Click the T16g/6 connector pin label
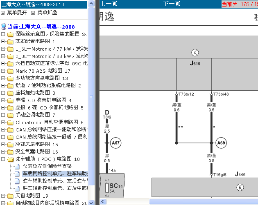 [x=220, y=175]
